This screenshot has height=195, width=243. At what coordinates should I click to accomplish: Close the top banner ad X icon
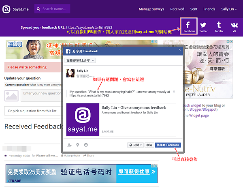coord(156,41)
